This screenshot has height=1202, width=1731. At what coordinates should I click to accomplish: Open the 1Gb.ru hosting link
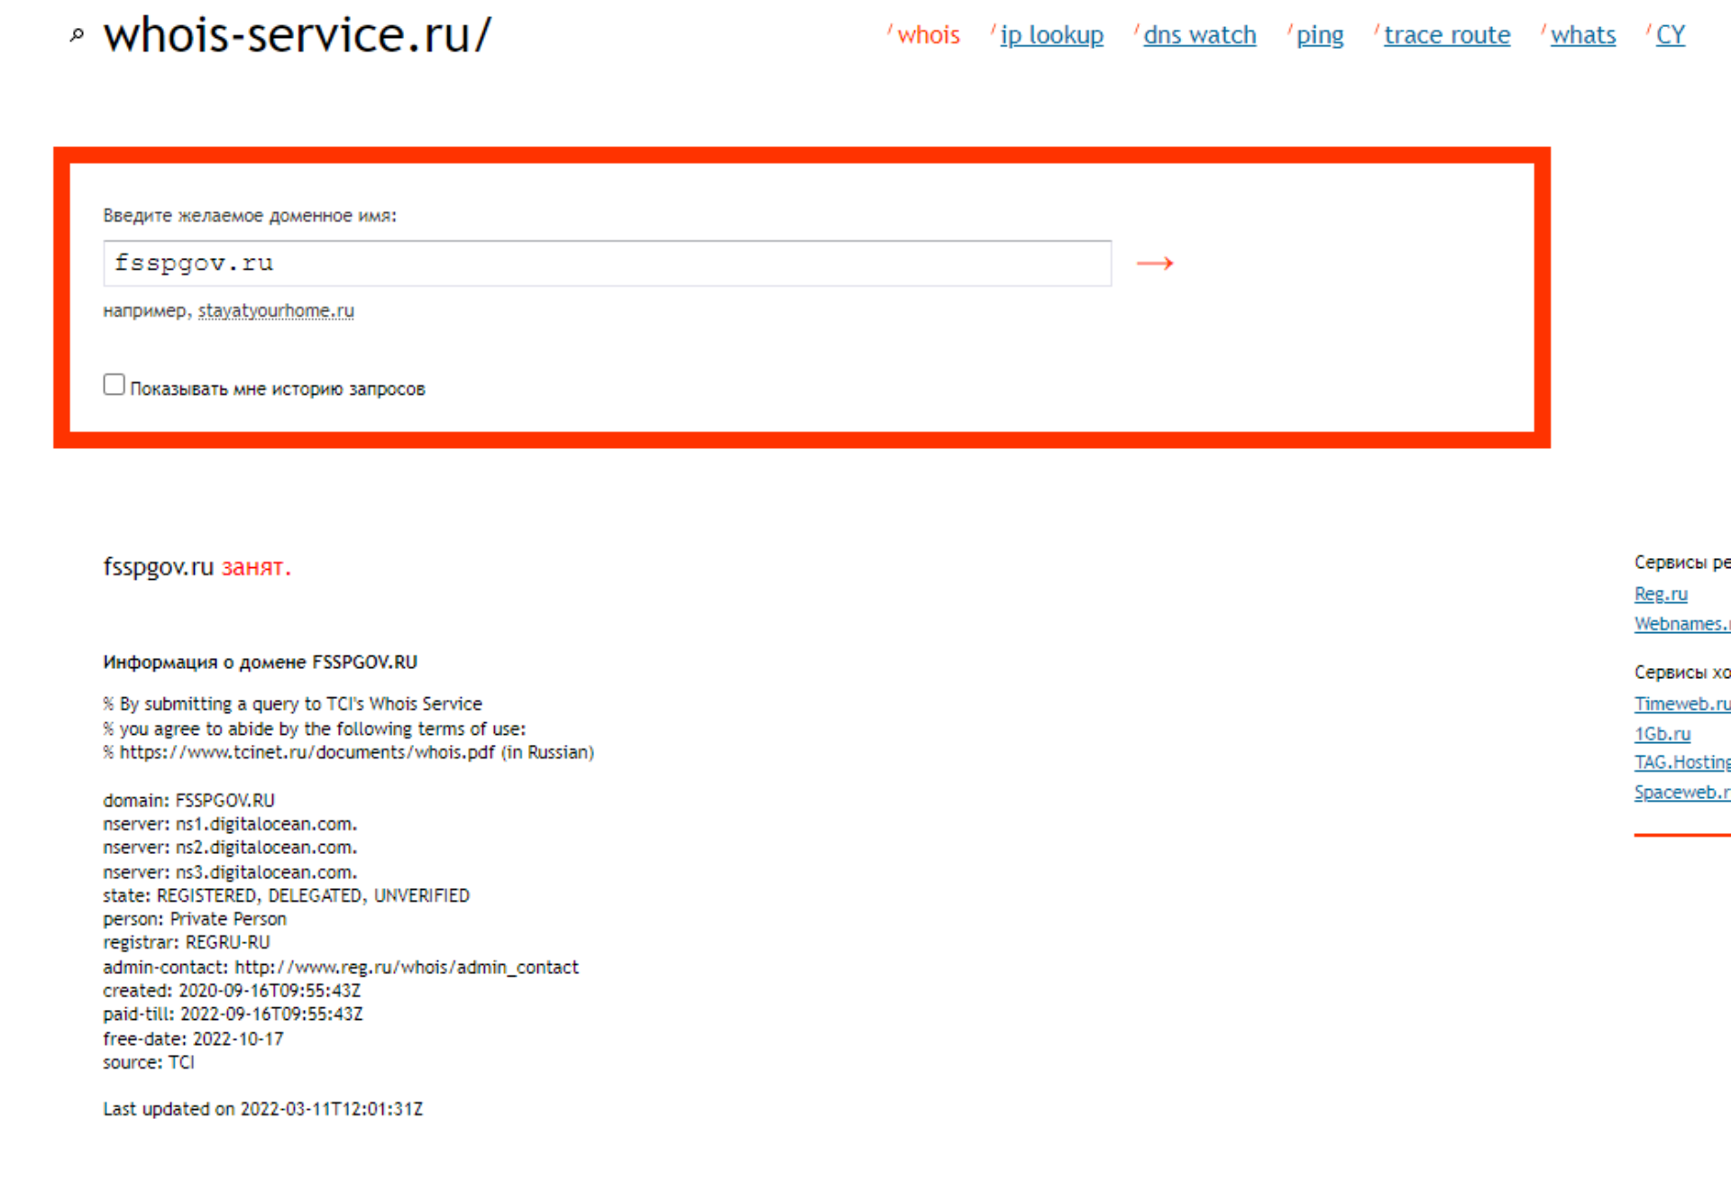pyautogui.click(x=1662, y=734)
